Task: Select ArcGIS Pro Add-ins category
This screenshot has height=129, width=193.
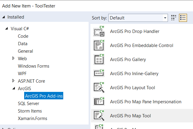Action: [44, 96]
